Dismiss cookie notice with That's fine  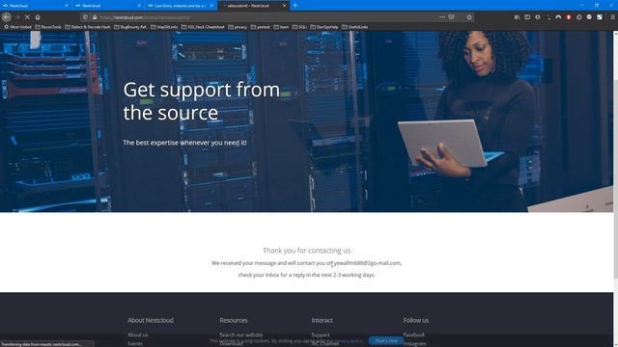pyautogui.click(x=386, y=340)
